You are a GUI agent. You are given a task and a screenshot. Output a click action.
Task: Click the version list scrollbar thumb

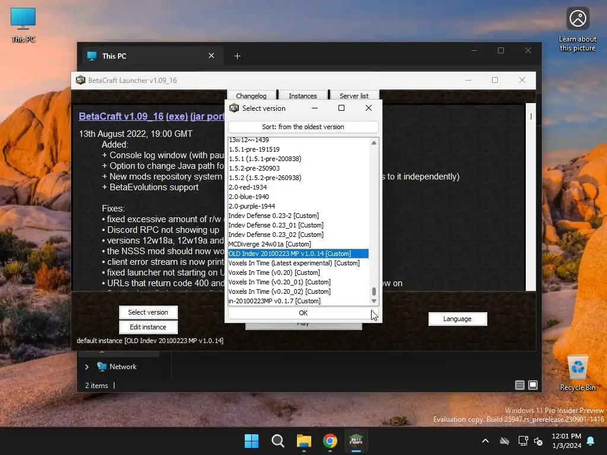374,291
